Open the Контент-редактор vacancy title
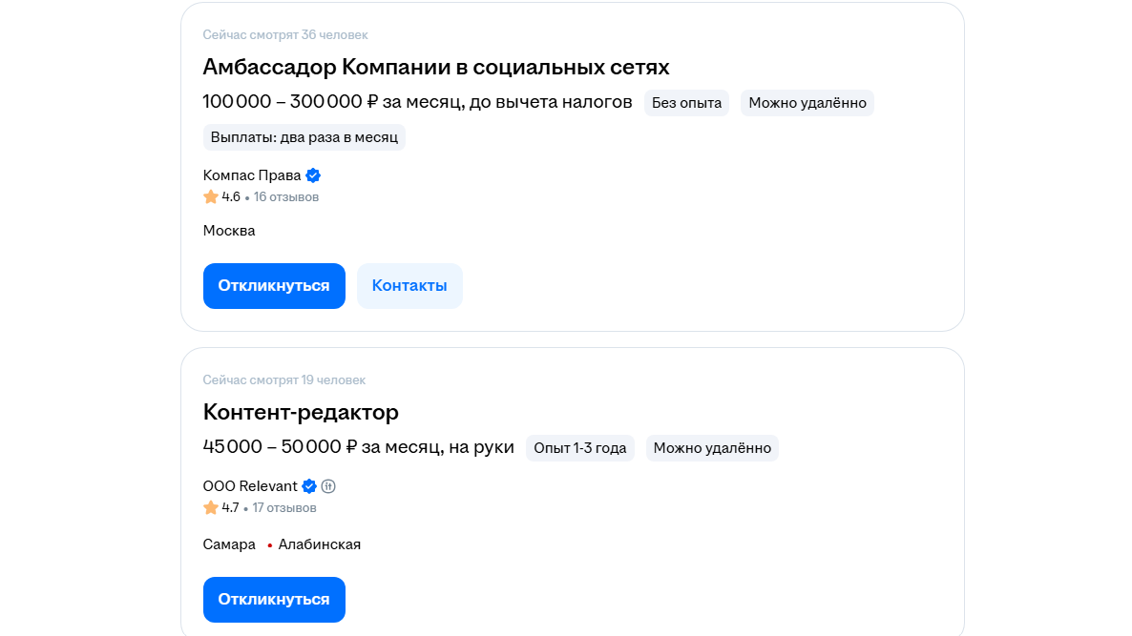The image size is (1132, 636). (301, 412)
